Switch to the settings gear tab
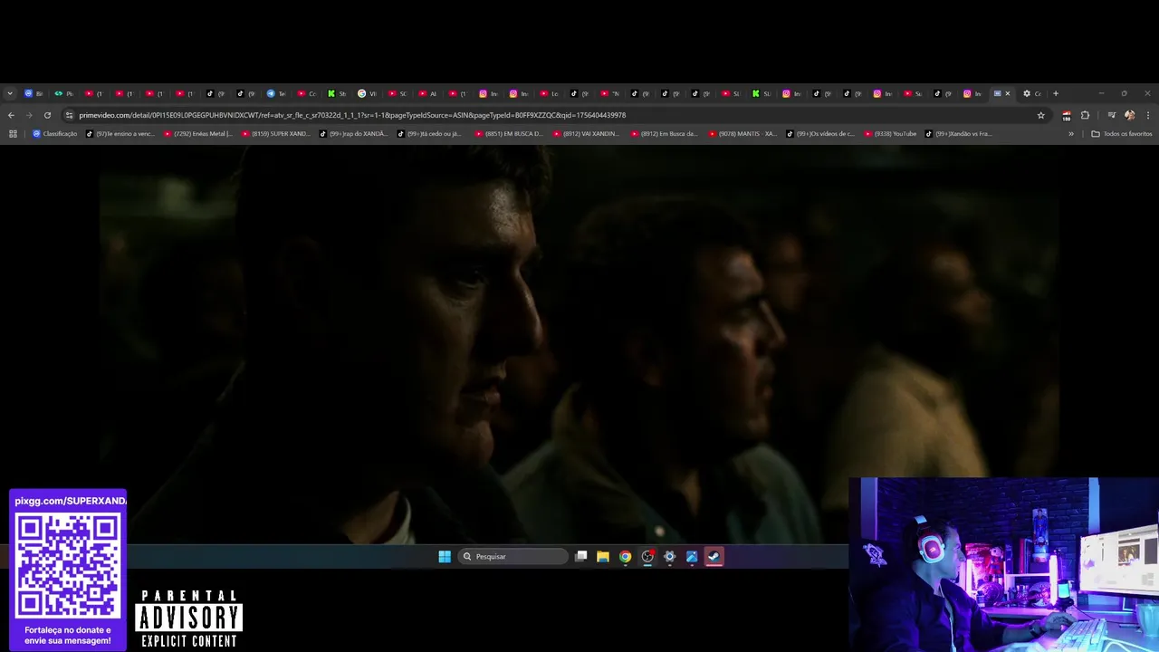 [1031, 93]
